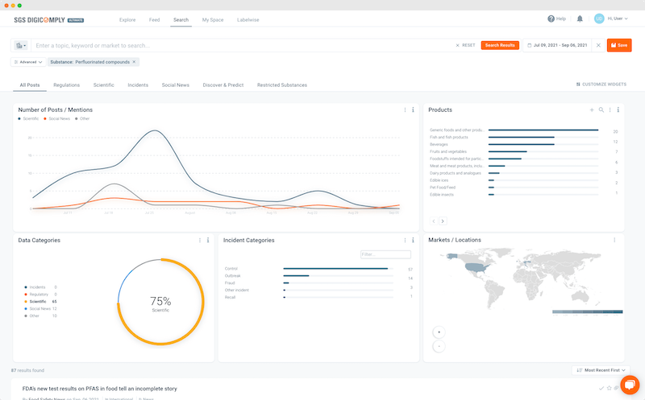Image resolution: width=645 pixels, height=400 pixels.
Task: Search within the Products widget
Action: click(x=601, y=109)
